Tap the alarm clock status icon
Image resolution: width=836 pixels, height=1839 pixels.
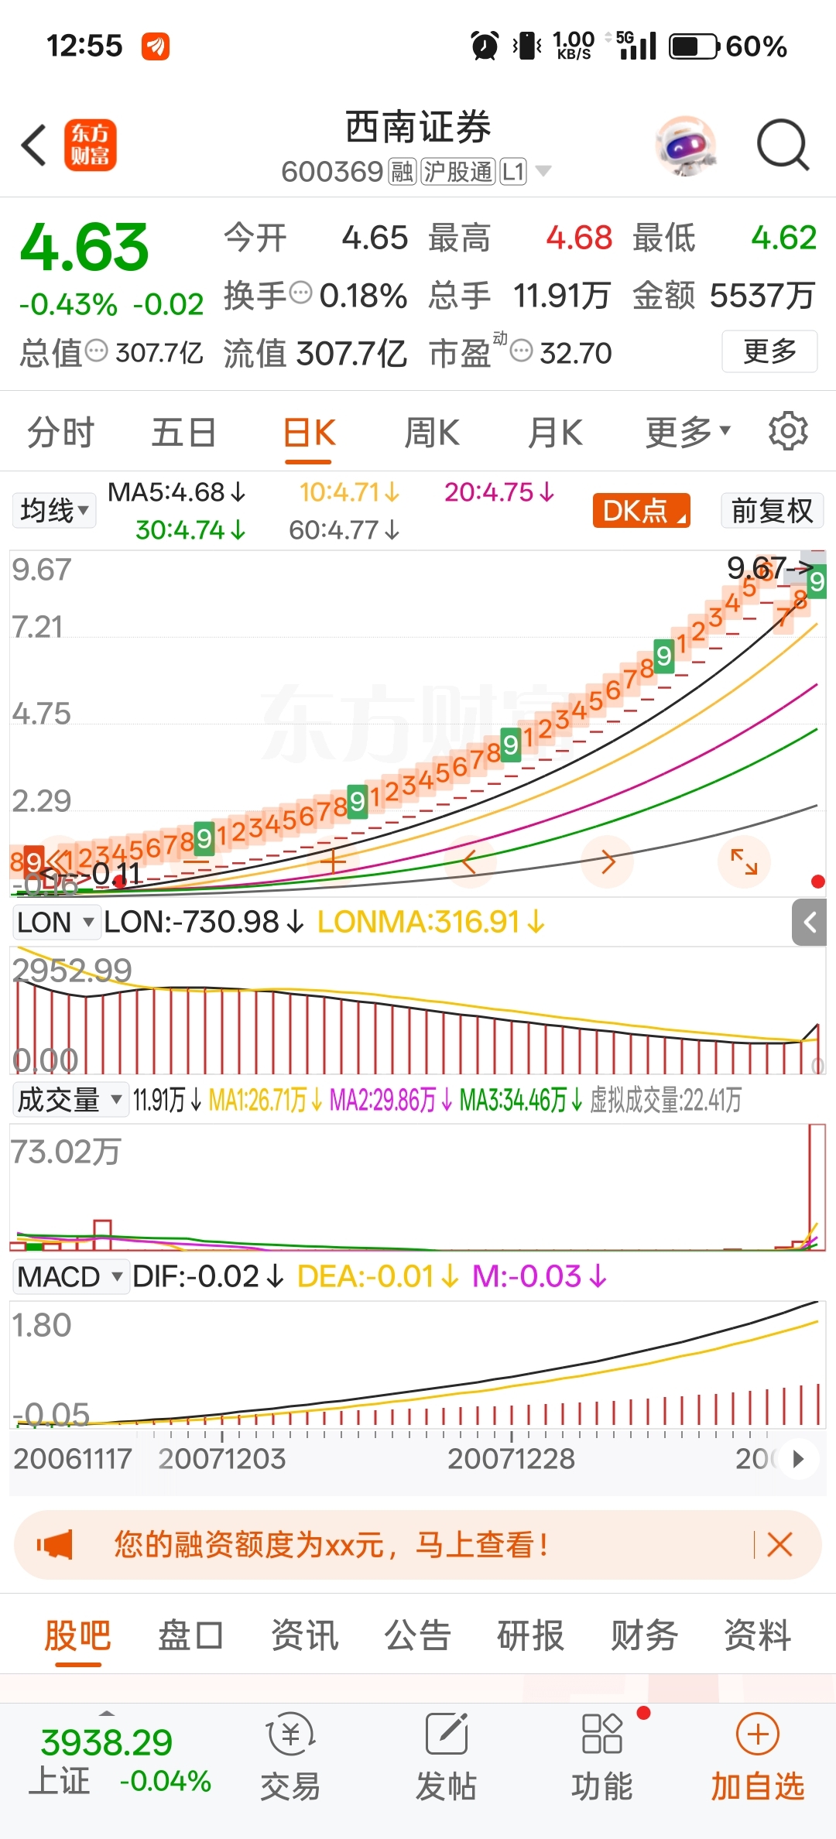[485, 46]
